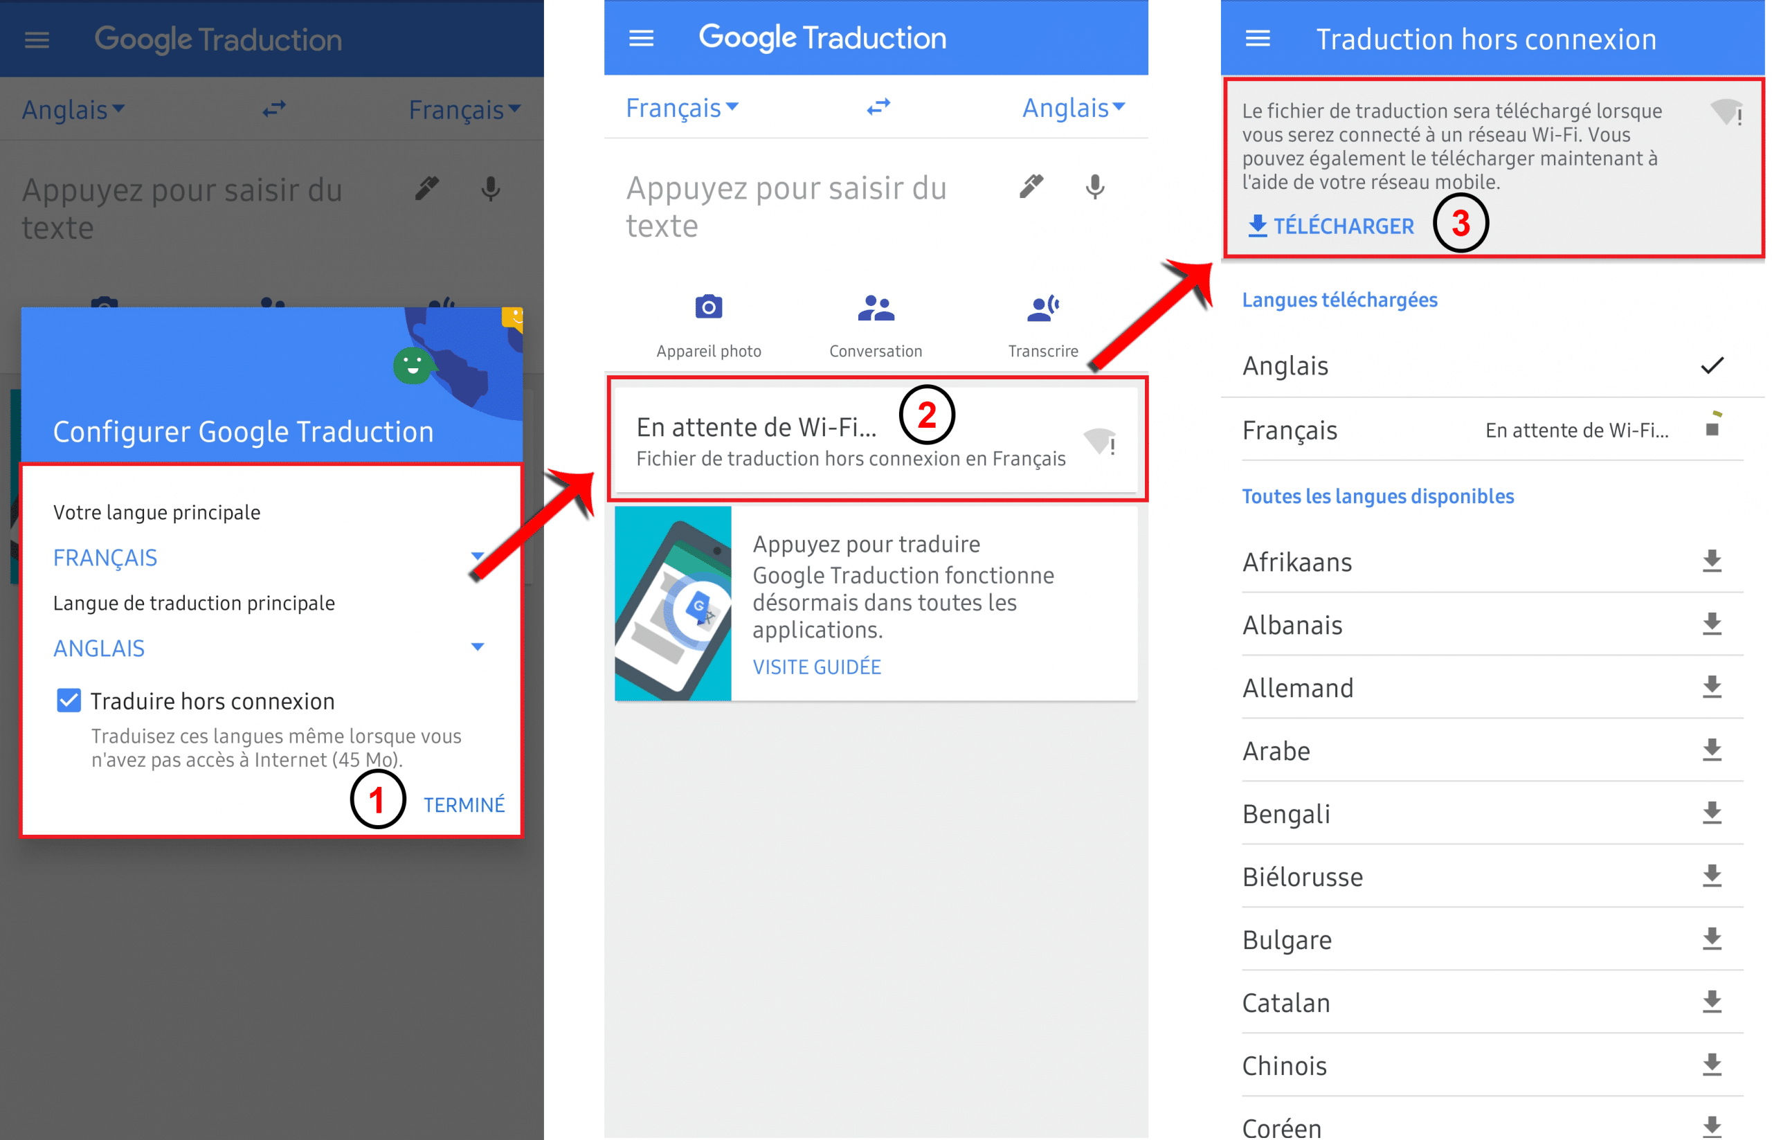Open Français dropdown in dimmed left screen
The width and height of the screenshot is (1772, 1140).
click(x=465, y=109)
